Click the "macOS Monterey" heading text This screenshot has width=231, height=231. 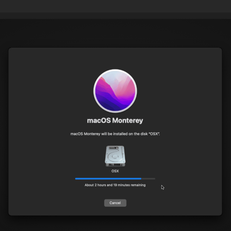[x=115, y=121]
